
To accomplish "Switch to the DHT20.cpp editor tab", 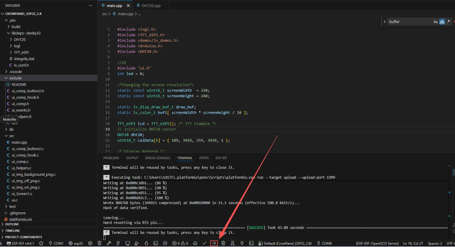I will pos(151,6).
